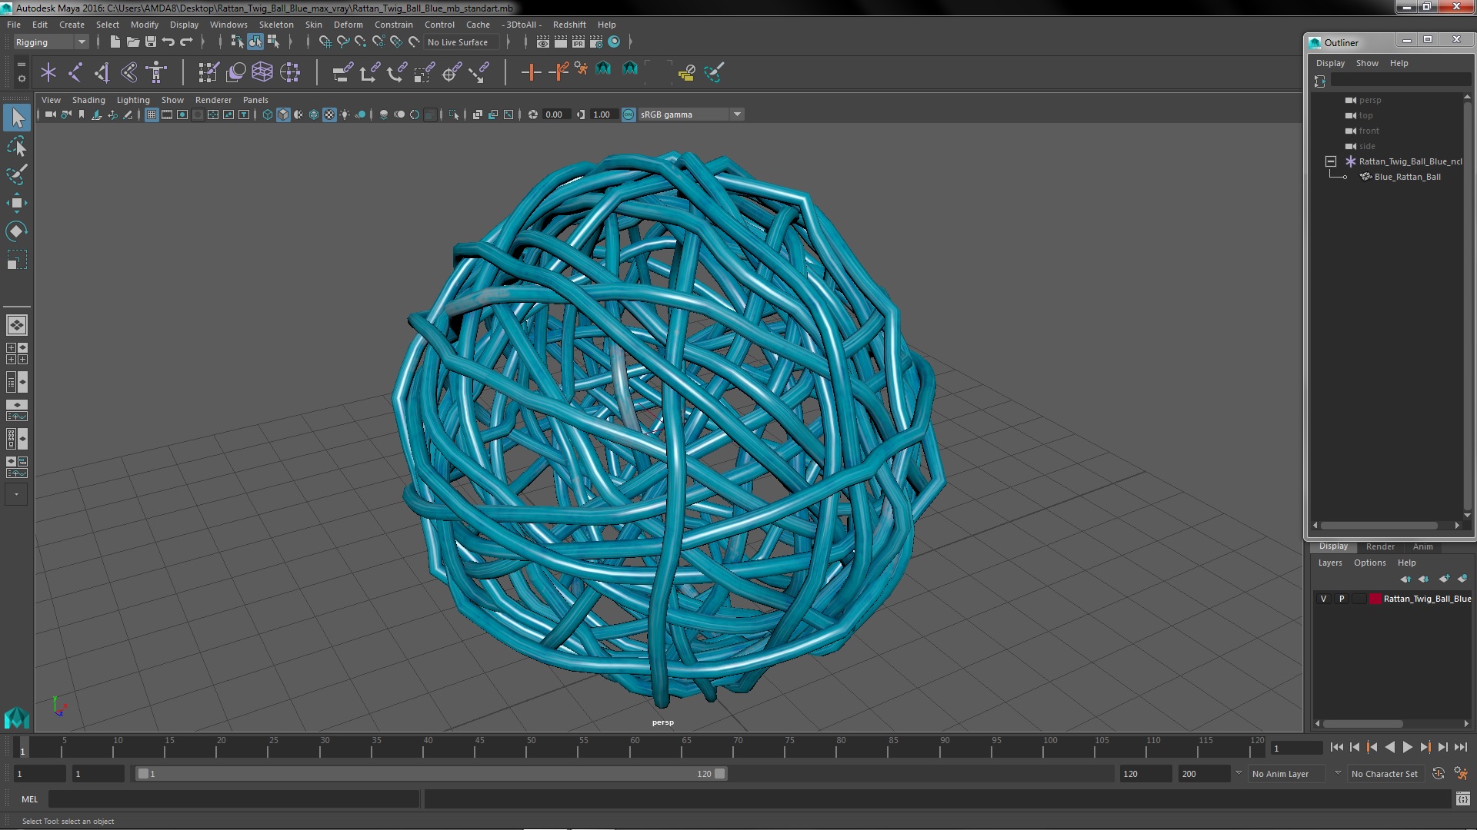Save the scene with the disk icon

tap(151, 42)
